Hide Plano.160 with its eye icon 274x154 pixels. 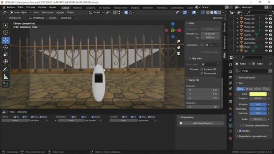point(266,19)
